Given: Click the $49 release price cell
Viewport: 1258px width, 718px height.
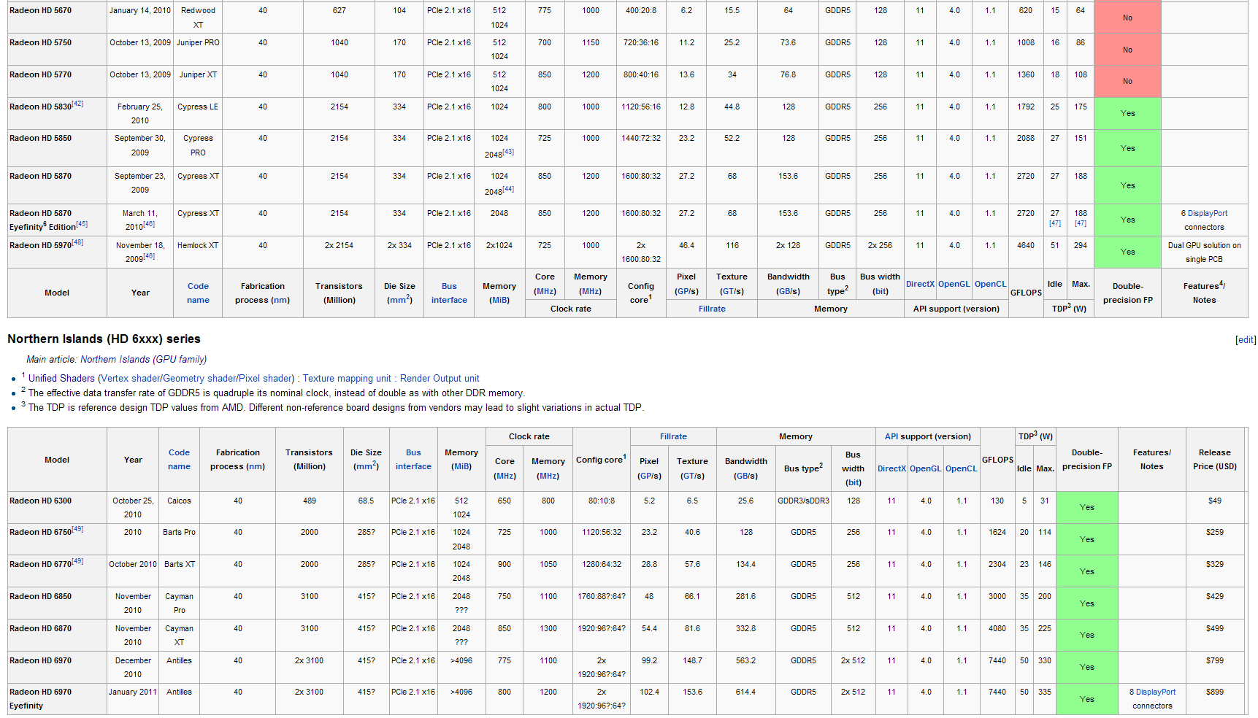Looking at the screenshot, I should click(x=1214, y=507).
